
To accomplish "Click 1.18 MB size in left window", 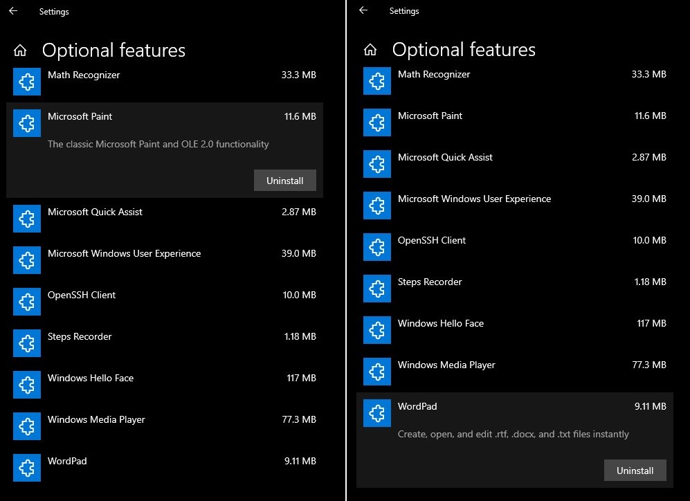I will point(300,336).
